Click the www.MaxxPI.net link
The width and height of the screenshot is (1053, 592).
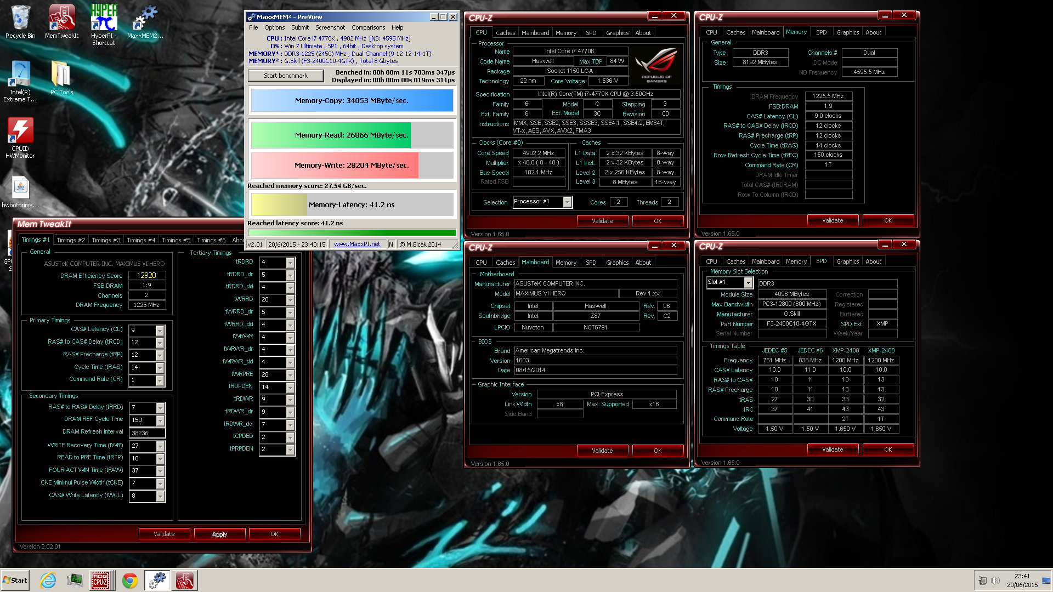point(357,244)
